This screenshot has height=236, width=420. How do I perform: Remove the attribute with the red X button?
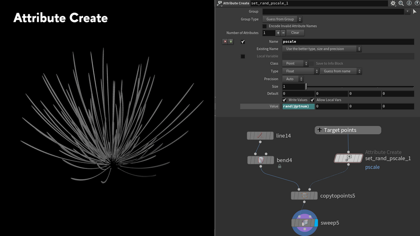pyautogui.click(x=225, y=42)
